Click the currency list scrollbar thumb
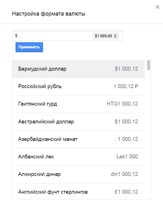163x207 pixels. [x=149, y=65]
